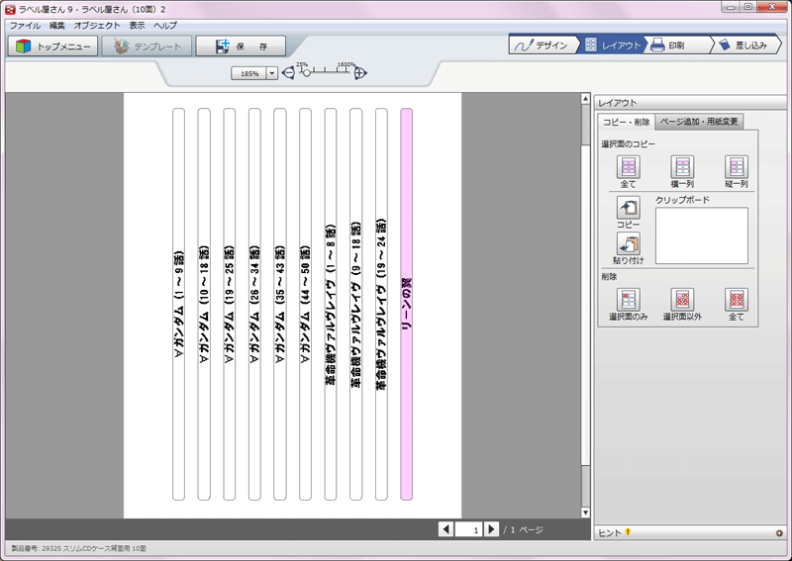Select the pink リーンの翼 label
792x561 pixels.
[407, 304]
